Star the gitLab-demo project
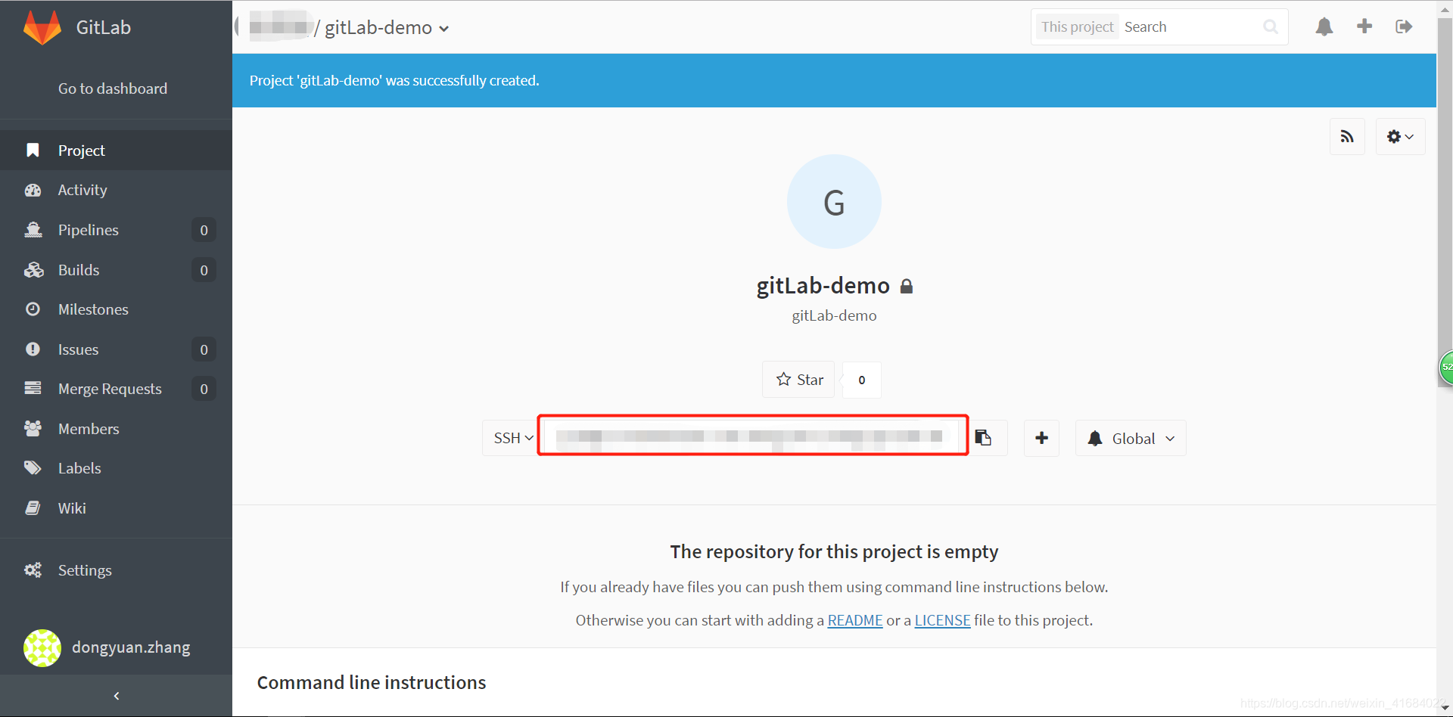Viewport: 1453px width, 717px height. tap(798, 380)
